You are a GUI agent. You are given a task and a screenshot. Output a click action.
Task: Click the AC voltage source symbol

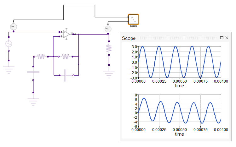(9, 44)
